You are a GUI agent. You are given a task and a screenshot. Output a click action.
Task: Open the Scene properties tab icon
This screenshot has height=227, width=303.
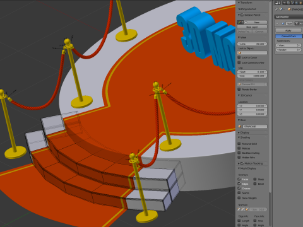click(x=292, y=3)
